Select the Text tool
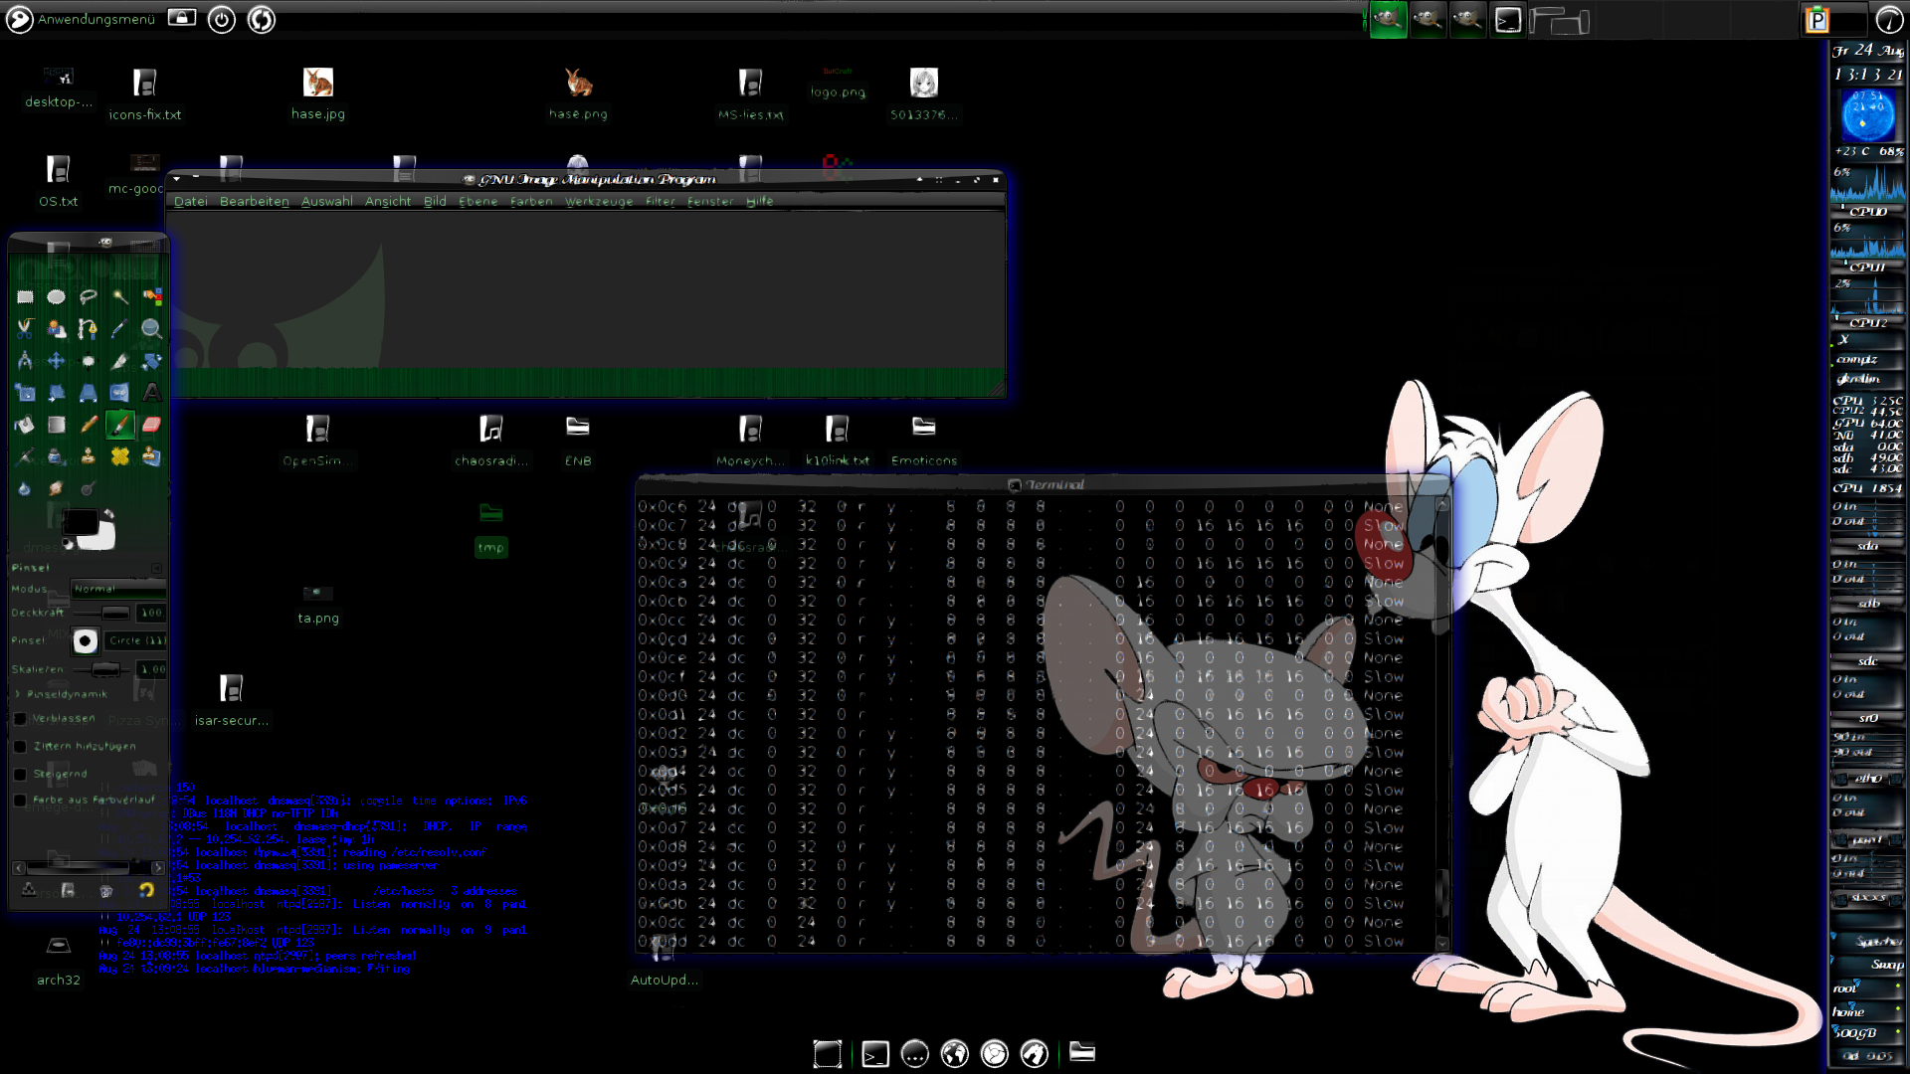 coord(151,392)
